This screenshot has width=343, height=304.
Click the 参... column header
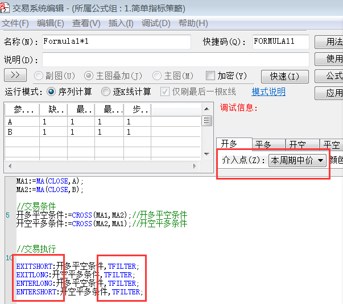(x=22, y=110)
